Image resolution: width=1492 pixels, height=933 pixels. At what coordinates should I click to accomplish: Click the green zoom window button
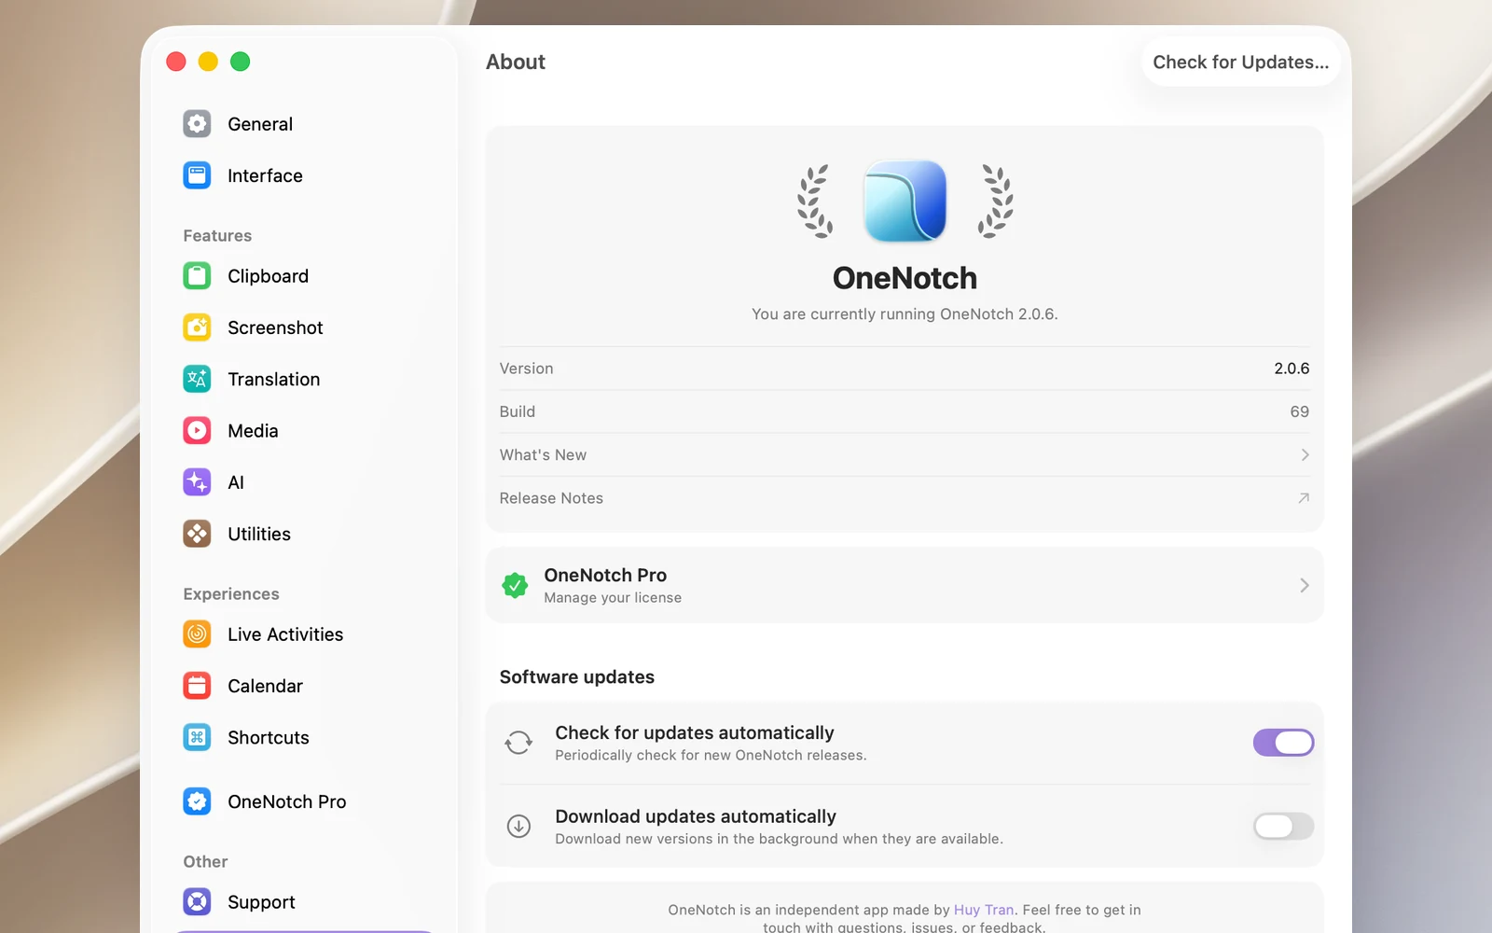pyautogui.click(x=240, y=62)
